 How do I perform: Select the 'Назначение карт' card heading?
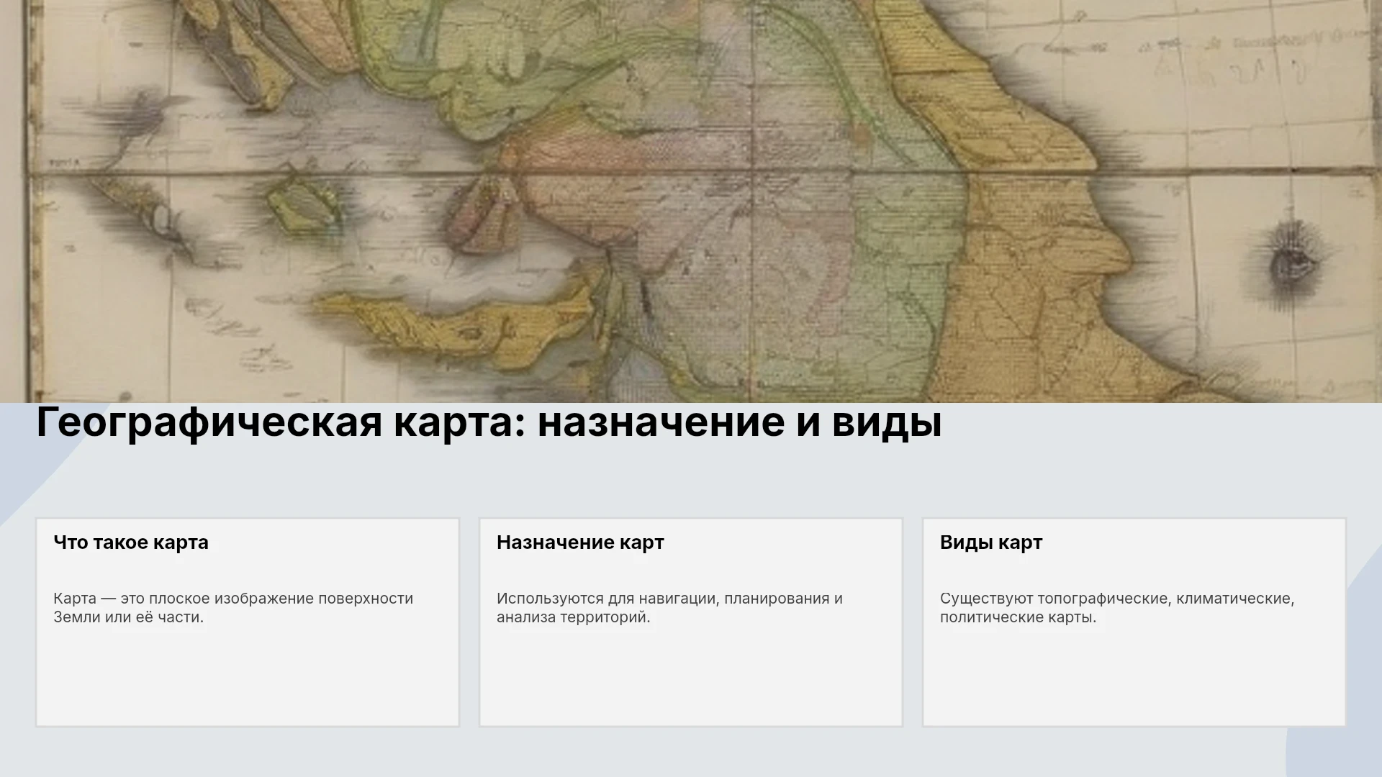point(580,542)
